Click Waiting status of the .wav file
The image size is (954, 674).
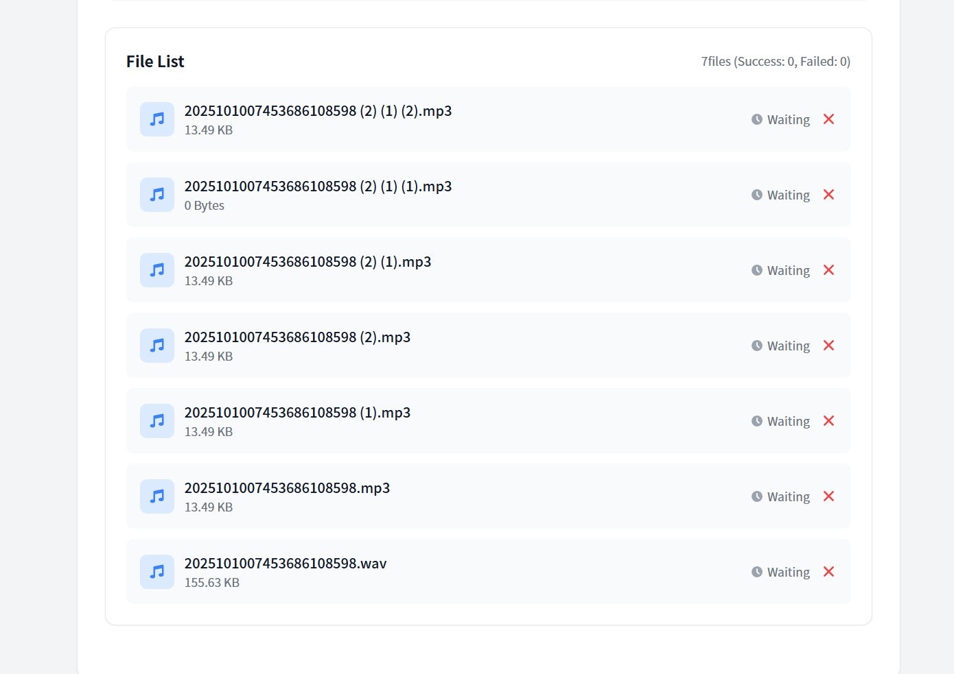point(789,572)
